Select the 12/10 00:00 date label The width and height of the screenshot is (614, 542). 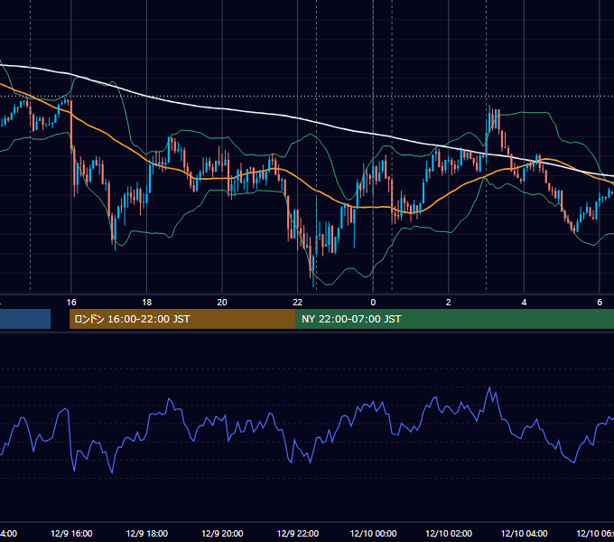(x=373, y=533)
